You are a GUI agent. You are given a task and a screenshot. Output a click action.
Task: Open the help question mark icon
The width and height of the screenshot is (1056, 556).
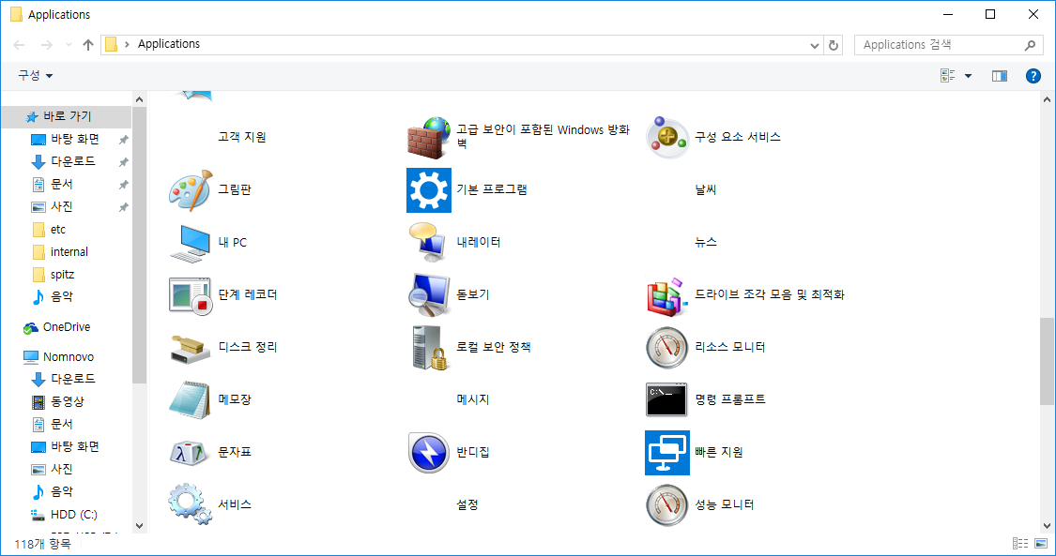click(x=1033, y=76)
